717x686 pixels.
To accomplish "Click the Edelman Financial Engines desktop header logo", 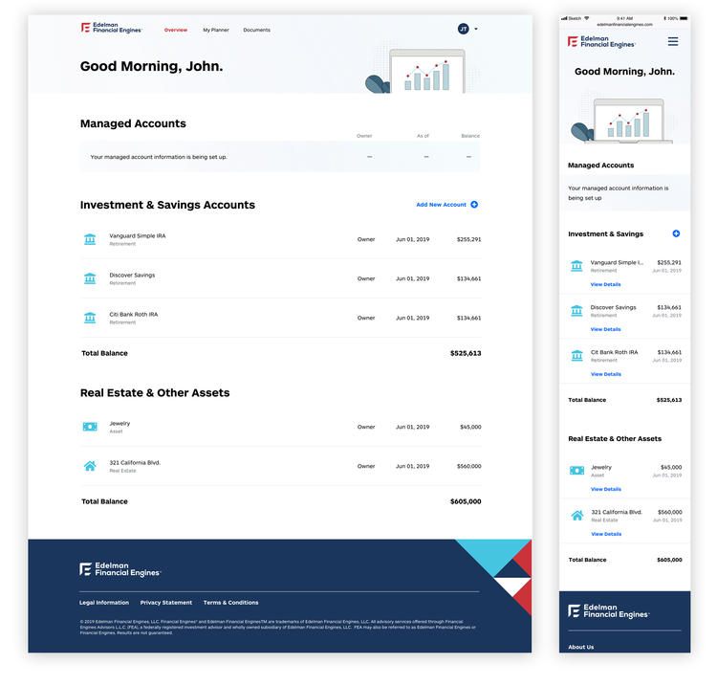I will [112, 28].
